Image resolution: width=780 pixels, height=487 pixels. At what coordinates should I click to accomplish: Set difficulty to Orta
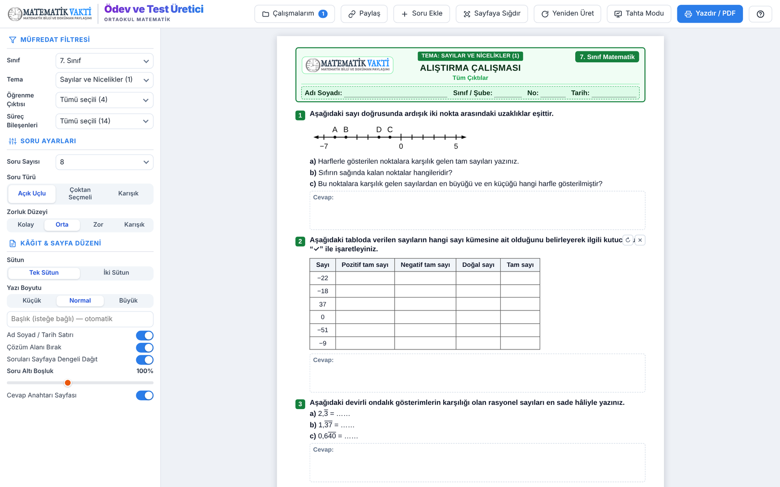62,225
